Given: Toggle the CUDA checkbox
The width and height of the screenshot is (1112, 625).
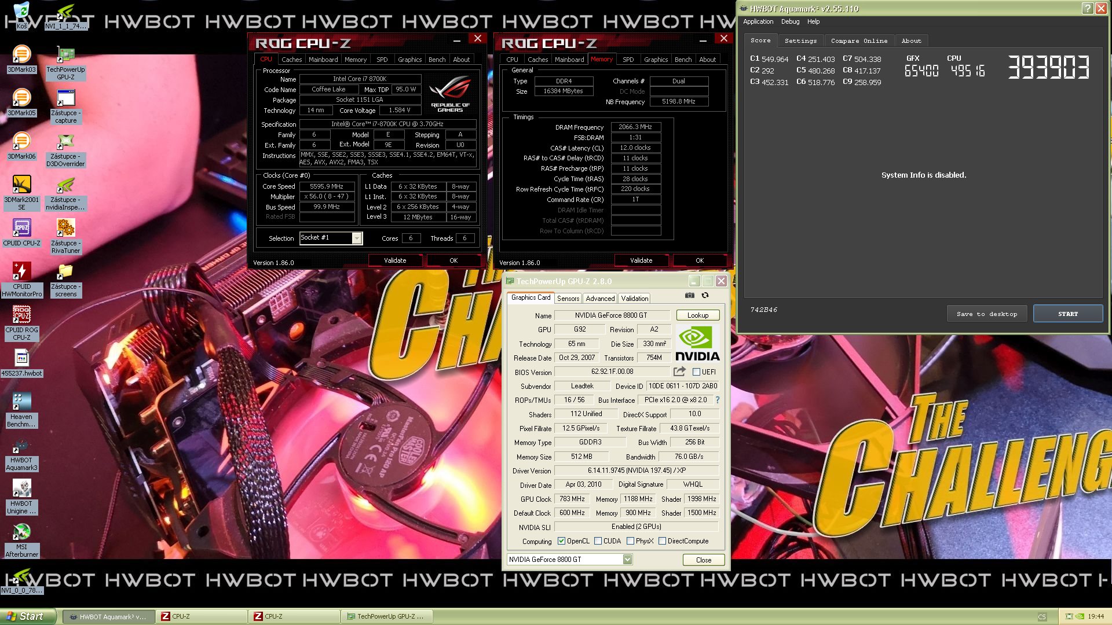Looking at the screenshot, I should 598,541.
